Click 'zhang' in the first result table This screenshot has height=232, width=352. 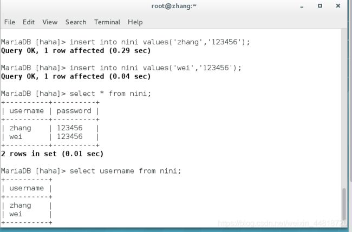(20, 128)
